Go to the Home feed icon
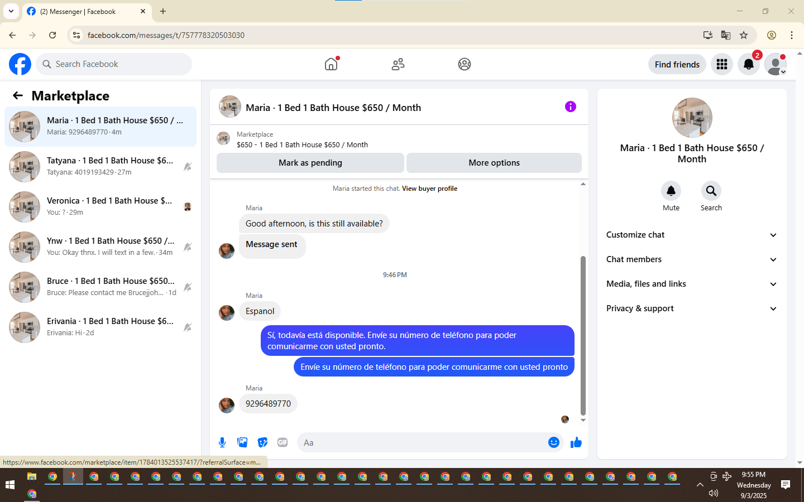804x502 pixels. (331, 64)
